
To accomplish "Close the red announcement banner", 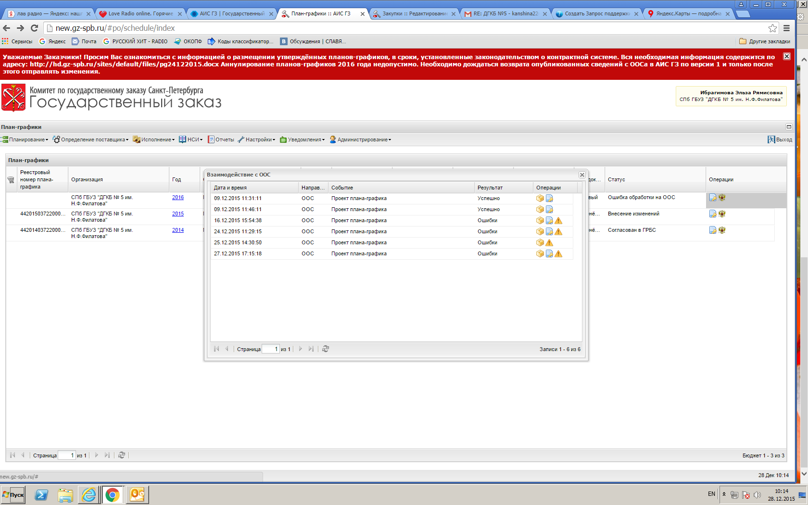I will pyautogui.click(x=787, y=56).
